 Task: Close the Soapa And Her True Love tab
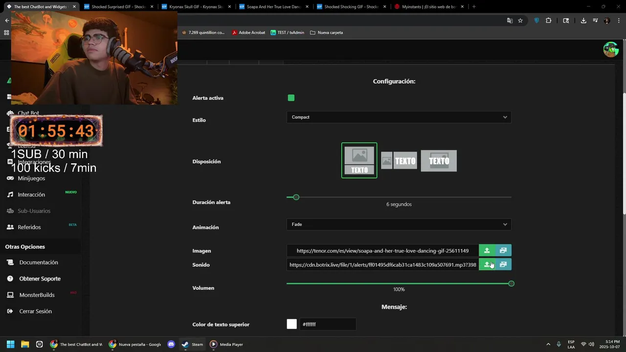[307, 7]
